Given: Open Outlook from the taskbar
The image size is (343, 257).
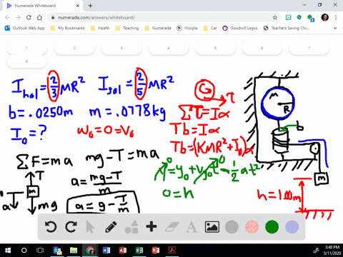Looking at the screenshot, I should 57,251.
